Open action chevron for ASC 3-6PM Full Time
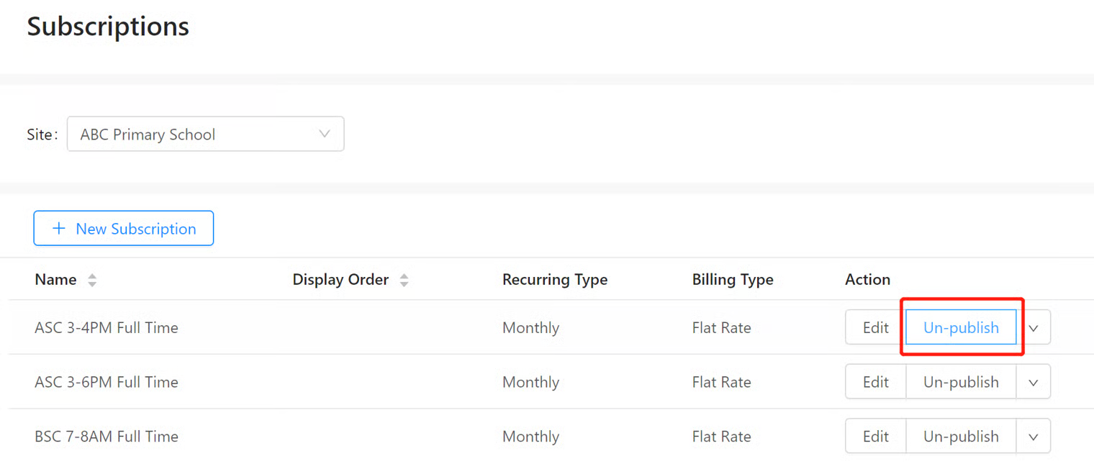Screen dimensions: 1094x469 tap(1034, 383)
